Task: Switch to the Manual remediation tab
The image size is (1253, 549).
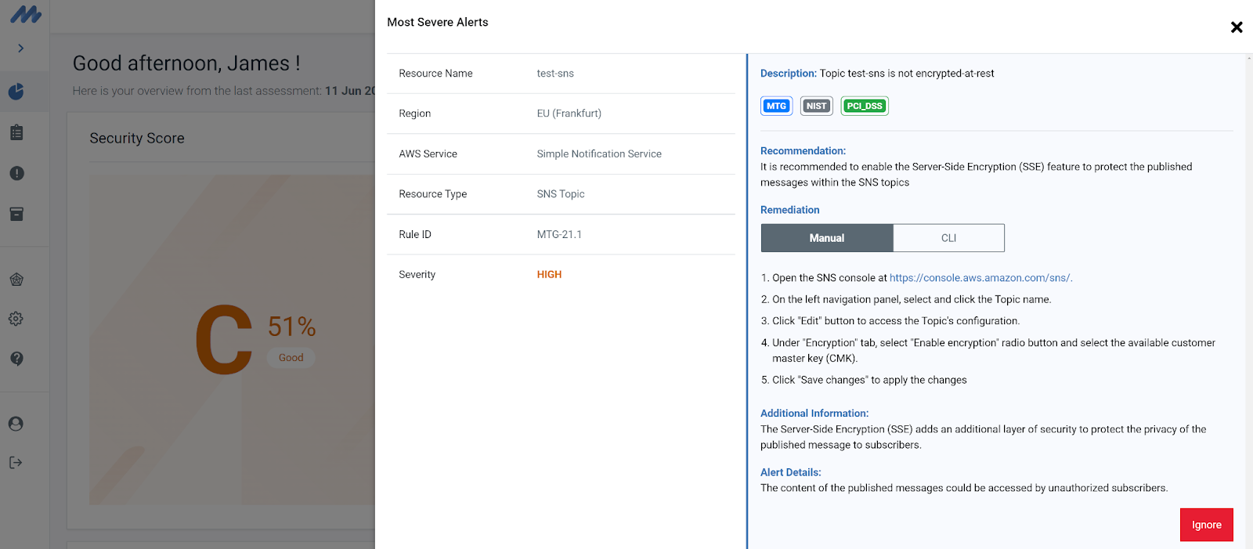Action: click(826, 238)
